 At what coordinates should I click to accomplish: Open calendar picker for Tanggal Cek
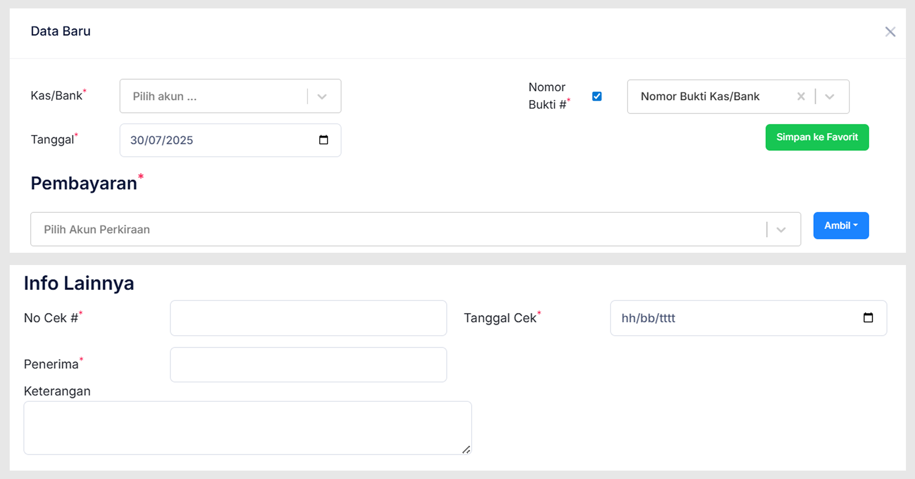[868, 318]
